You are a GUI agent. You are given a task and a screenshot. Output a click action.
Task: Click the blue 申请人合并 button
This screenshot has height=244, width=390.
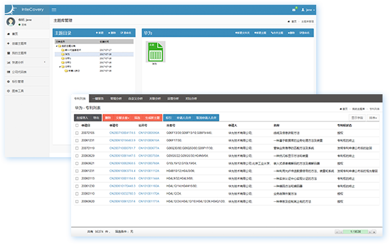coord(183,118)
